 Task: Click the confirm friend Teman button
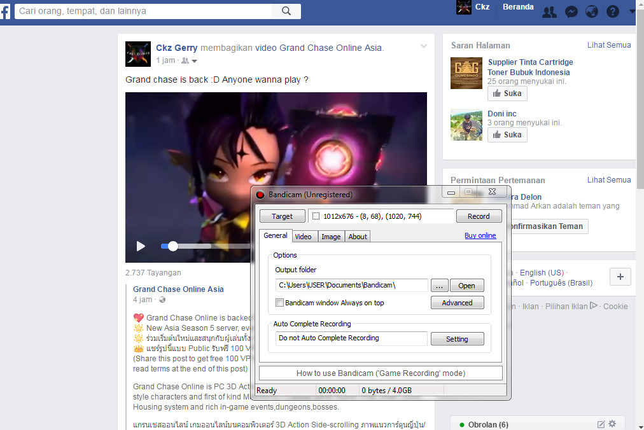(550, 226)
